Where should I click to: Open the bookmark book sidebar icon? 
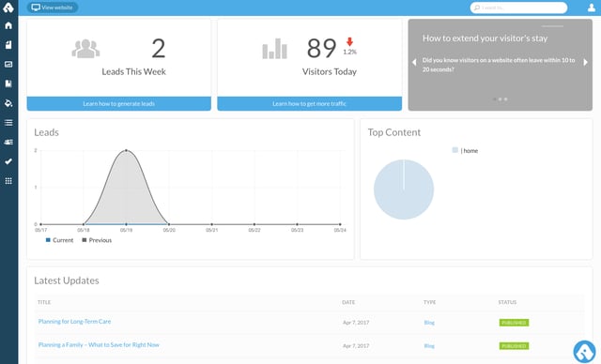8,83
